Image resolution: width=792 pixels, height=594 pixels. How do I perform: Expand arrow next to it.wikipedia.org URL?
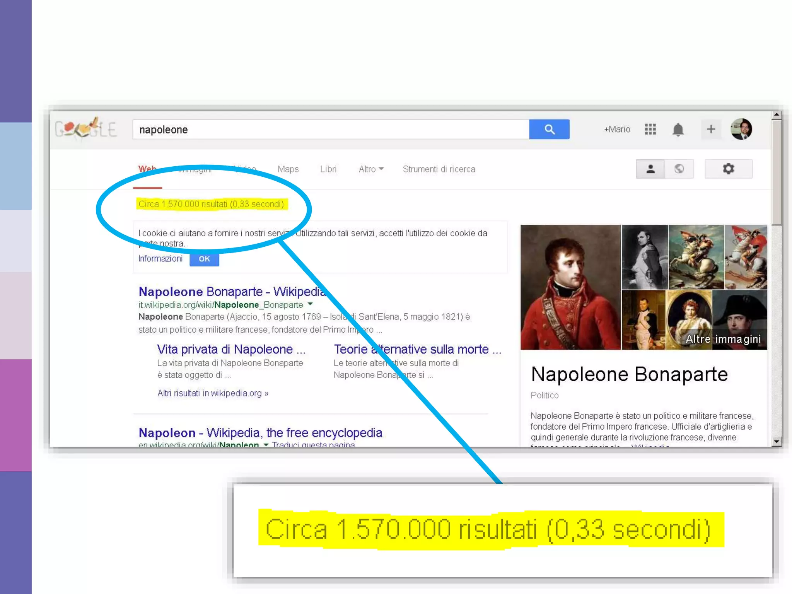[x=310, y=304]
